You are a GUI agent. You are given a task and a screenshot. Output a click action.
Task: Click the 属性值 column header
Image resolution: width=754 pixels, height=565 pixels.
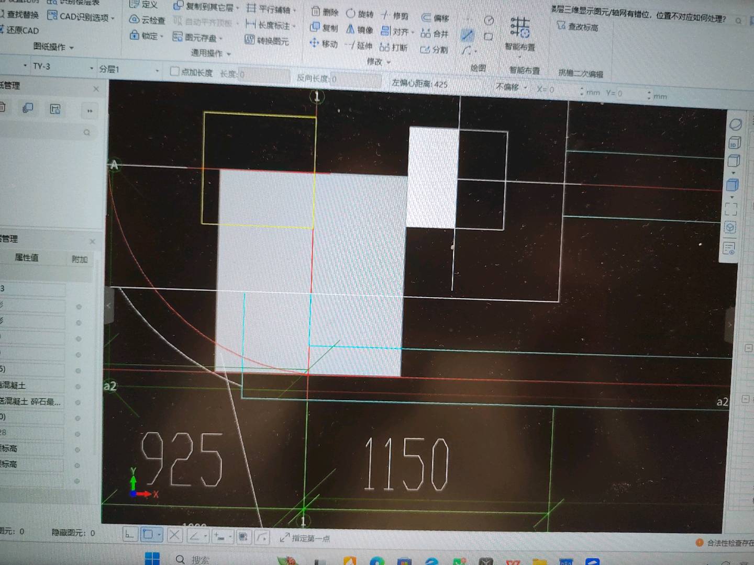coord(26,257)
